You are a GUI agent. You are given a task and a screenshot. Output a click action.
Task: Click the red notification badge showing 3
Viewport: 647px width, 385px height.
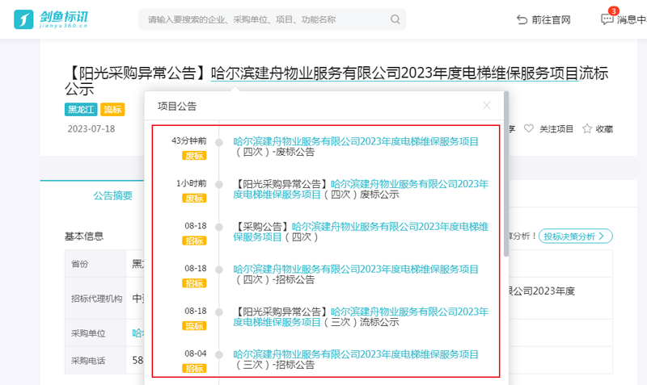point(614,11)
